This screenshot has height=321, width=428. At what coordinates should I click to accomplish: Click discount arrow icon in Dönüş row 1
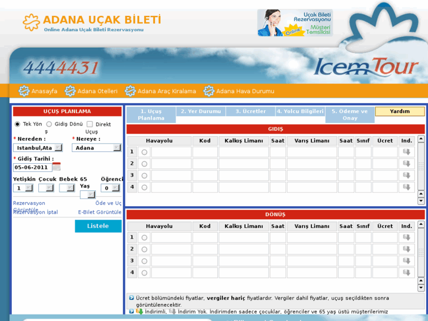click(407, 237)
